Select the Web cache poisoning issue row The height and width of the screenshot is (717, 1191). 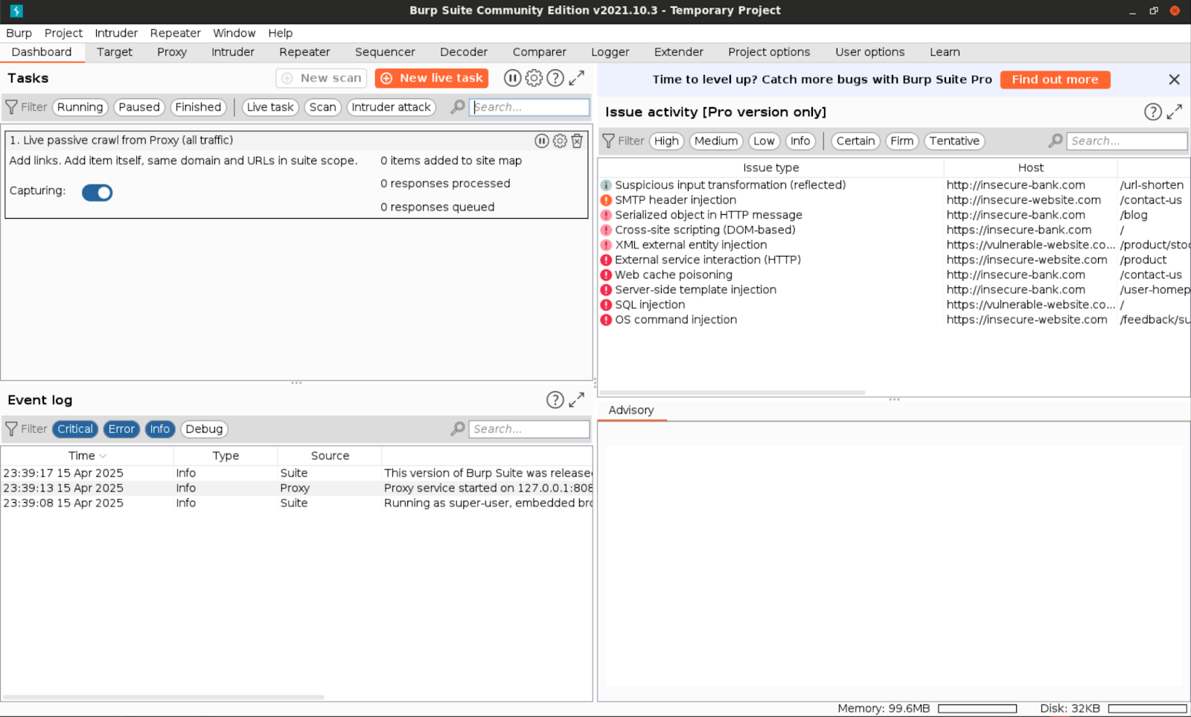(x=894, y=275)
